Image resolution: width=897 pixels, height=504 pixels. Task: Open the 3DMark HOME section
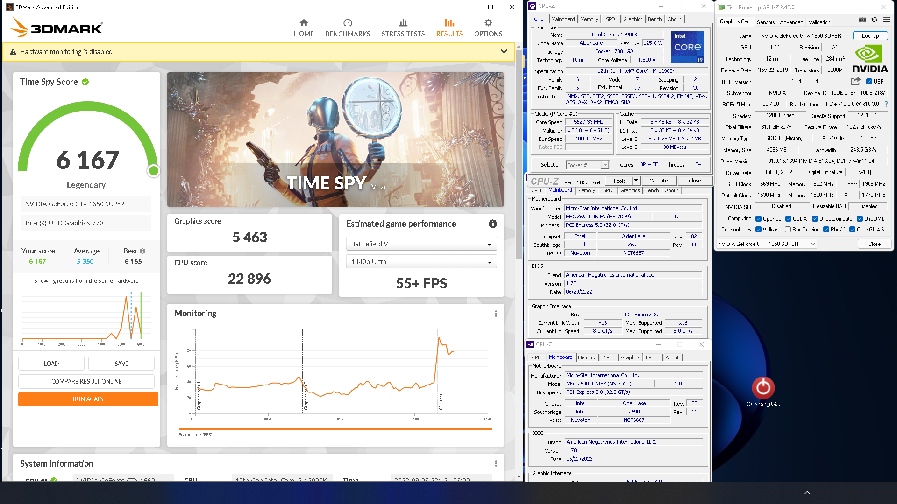point(304,28)
